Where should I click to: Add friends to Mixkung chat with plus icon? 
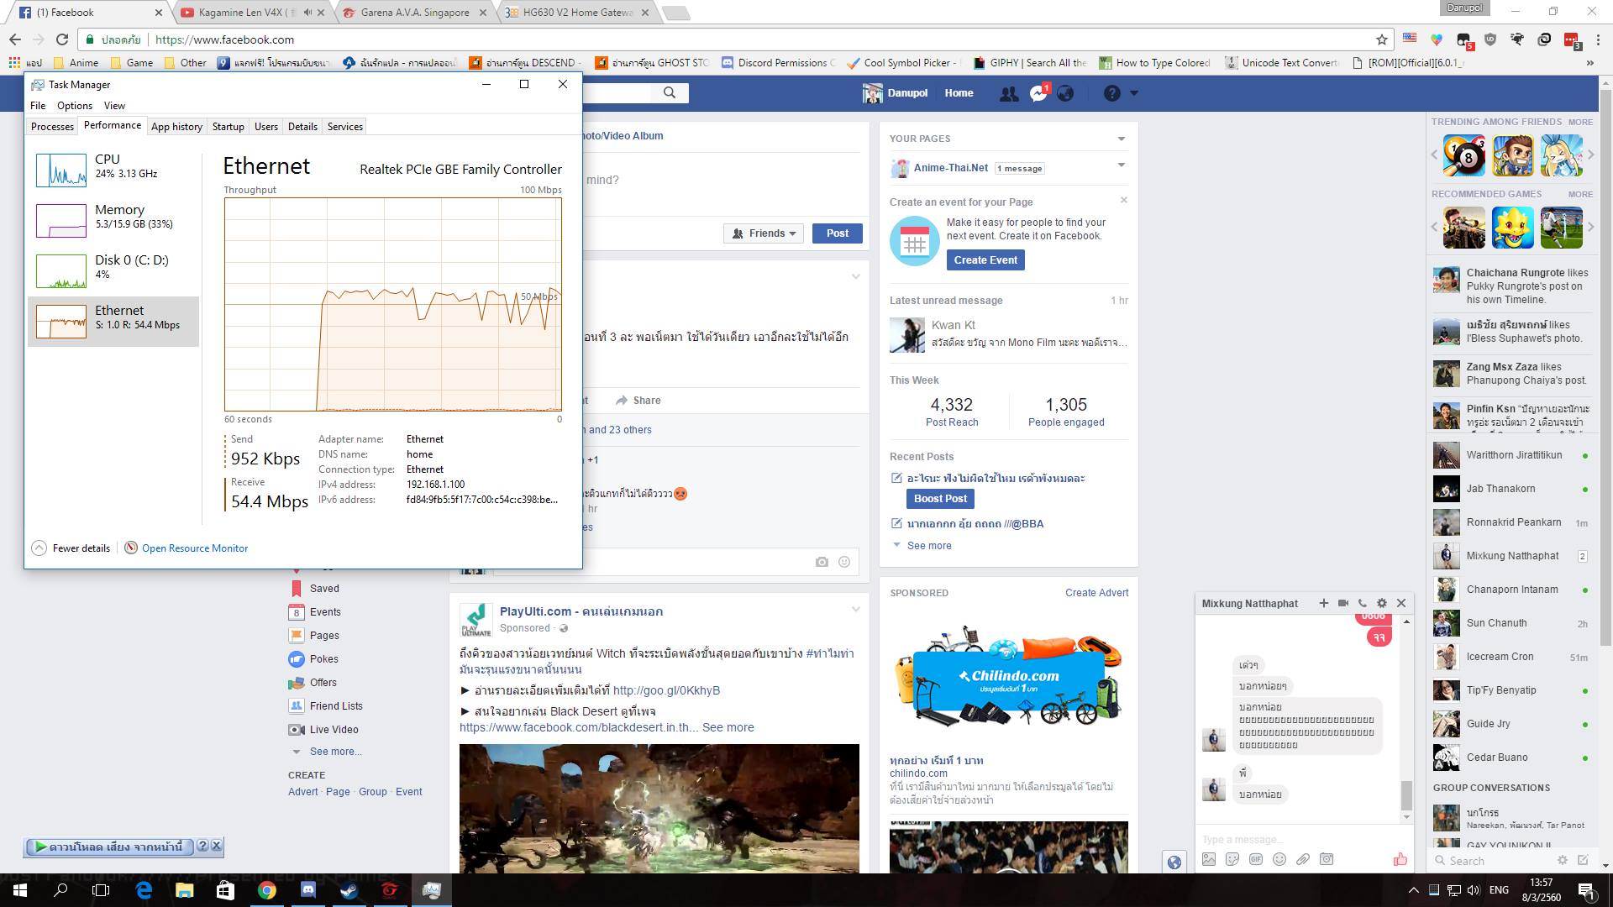click(x=1323, y=603)
